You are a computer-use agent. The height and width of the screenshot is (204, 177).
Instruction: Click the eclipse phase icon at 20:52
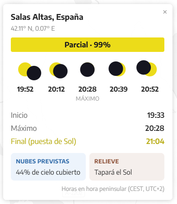pos(146,68)
